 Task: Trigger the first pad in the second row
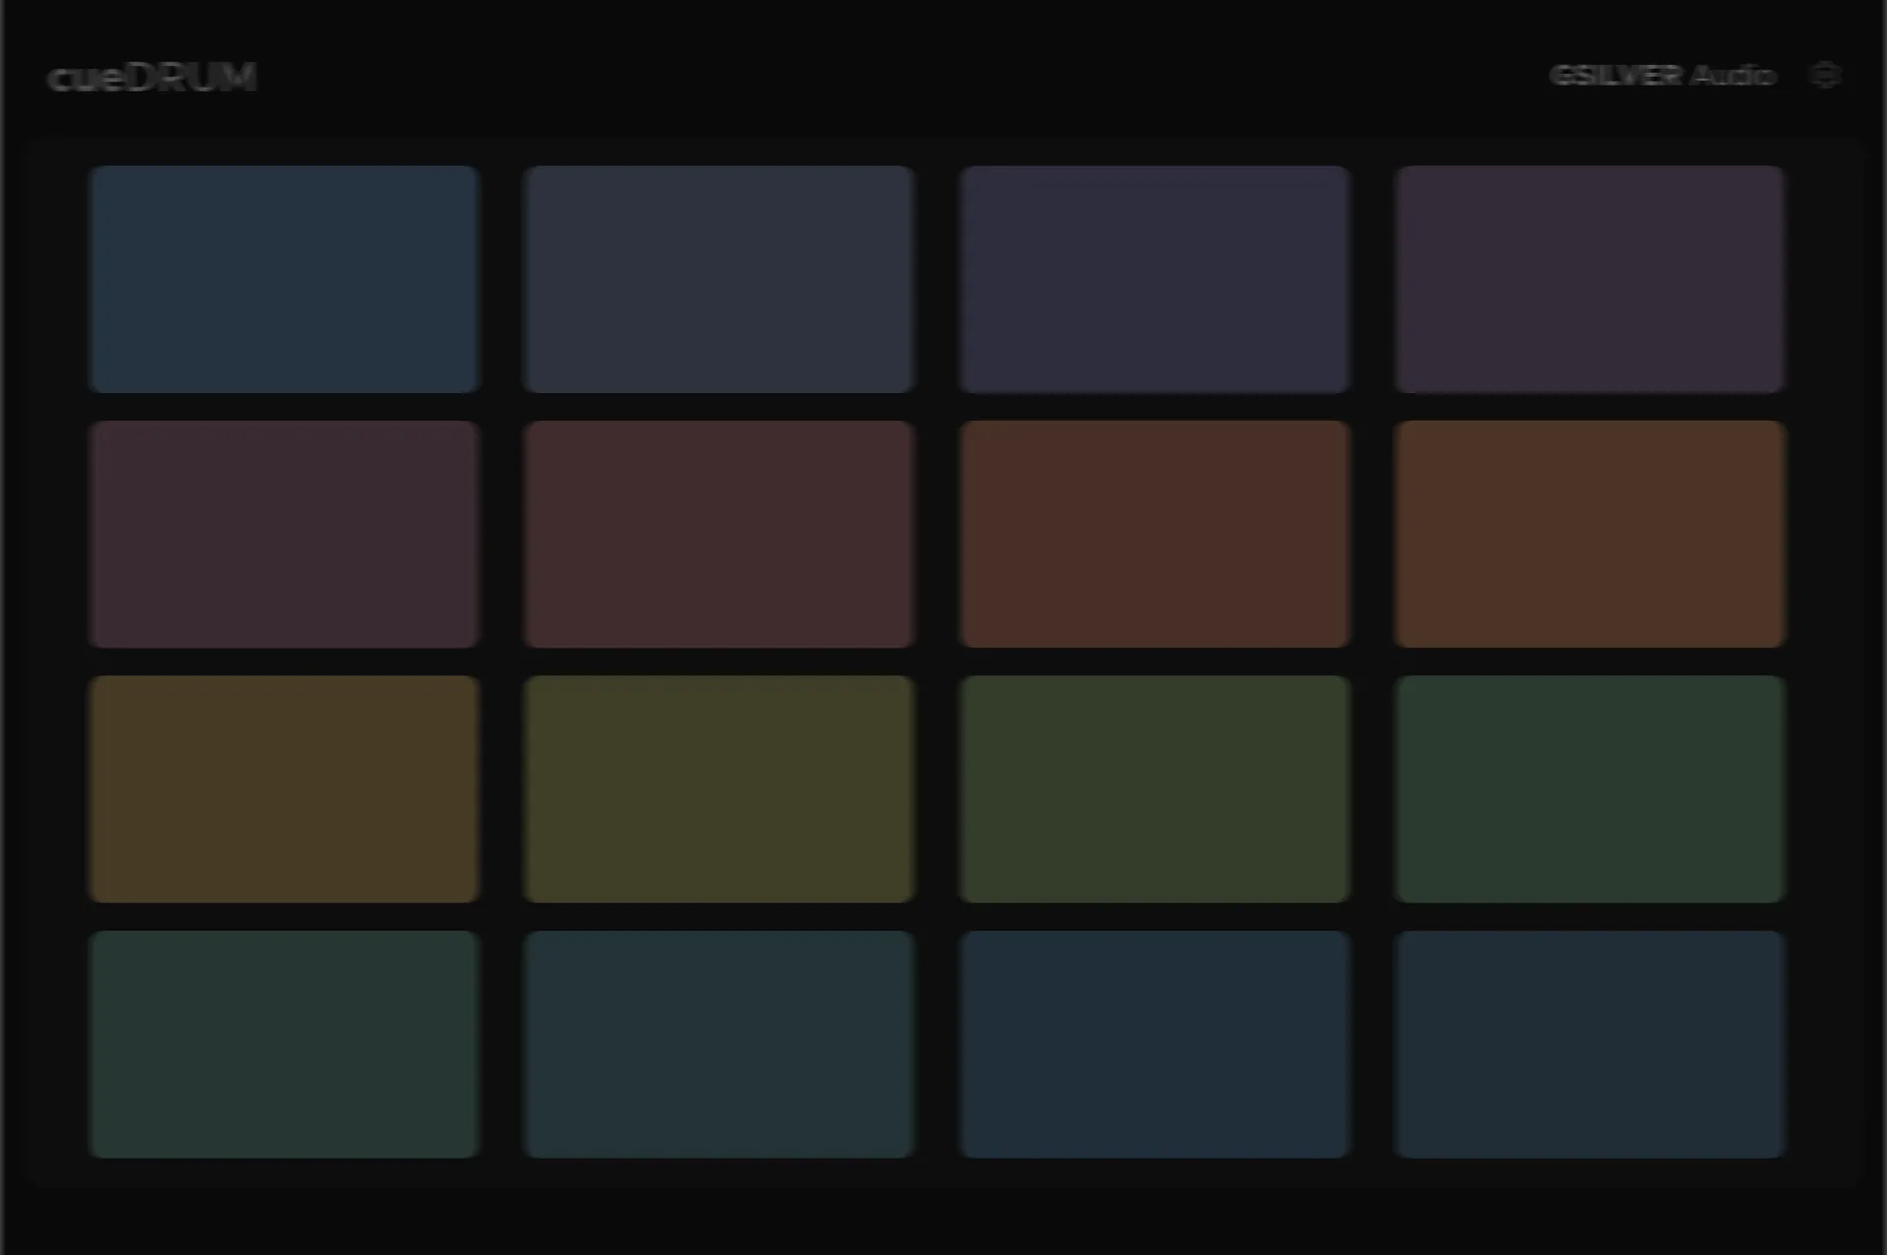(284, 535)
